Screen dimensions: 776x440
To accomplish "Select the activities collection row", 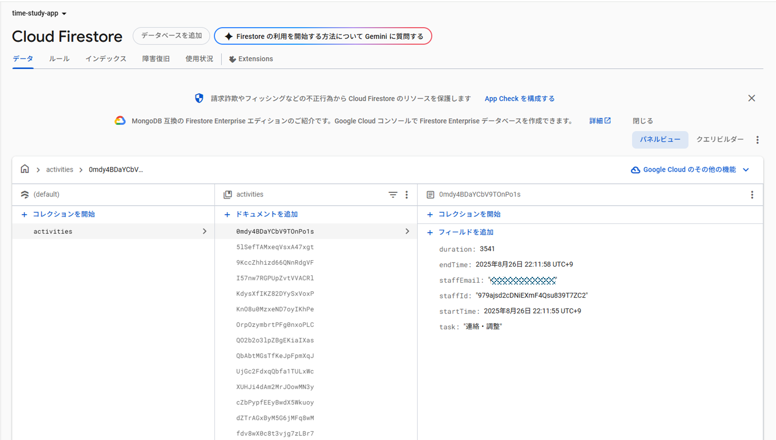I will point(113,231).
